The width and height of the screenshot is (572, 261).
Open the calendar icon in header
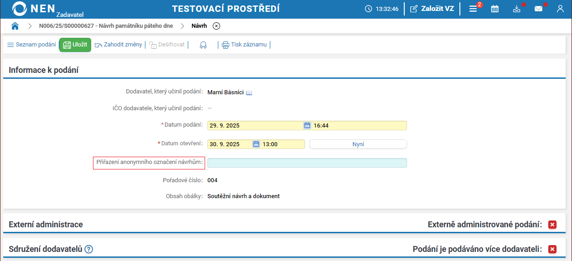coord(495,9)
